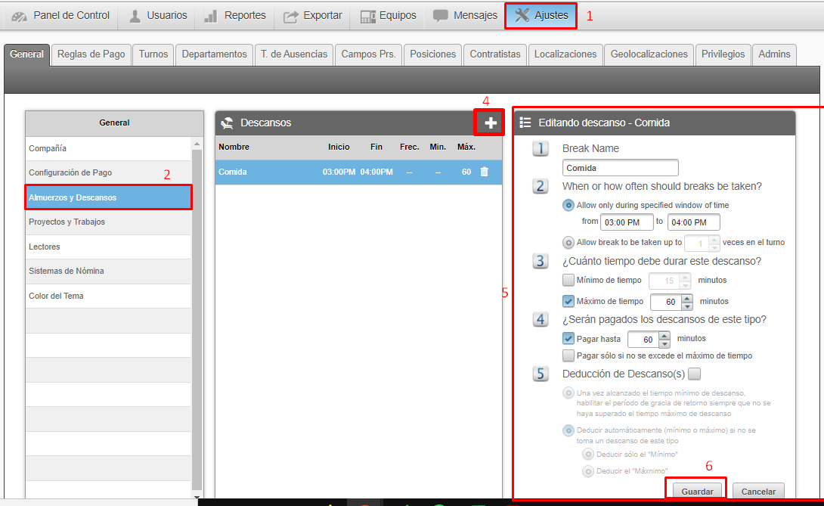This screenshot has height=506, width=824.
Task: Enable the Mínimo de tiempo checkbox
Action: [568, 280]
